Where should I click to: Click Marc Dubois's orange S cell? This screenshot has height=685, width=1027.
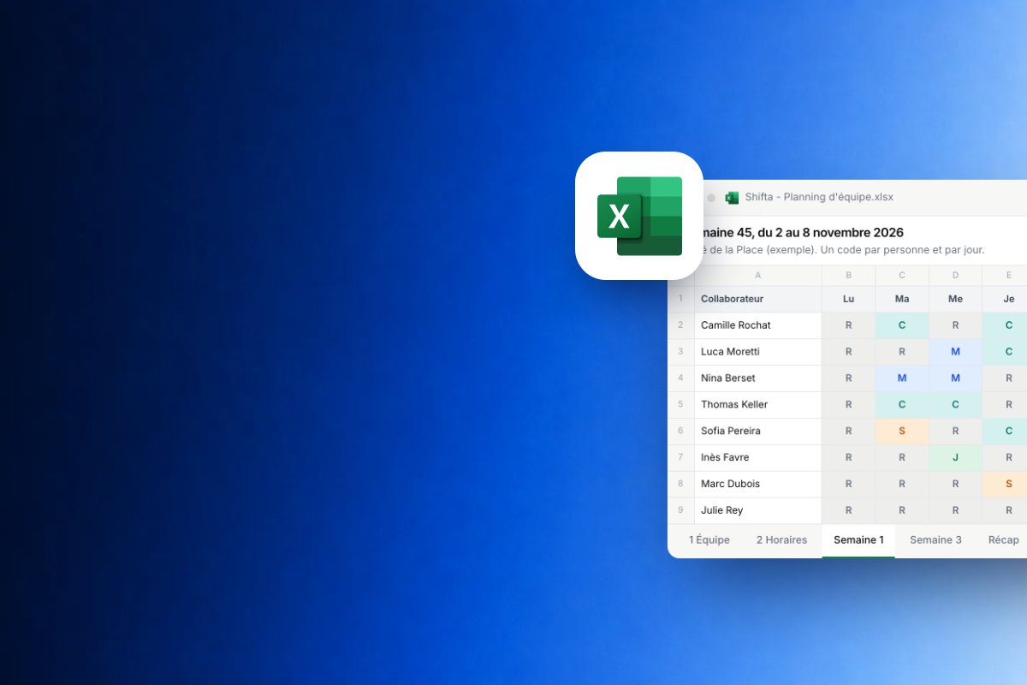(x=1005, y=484)
